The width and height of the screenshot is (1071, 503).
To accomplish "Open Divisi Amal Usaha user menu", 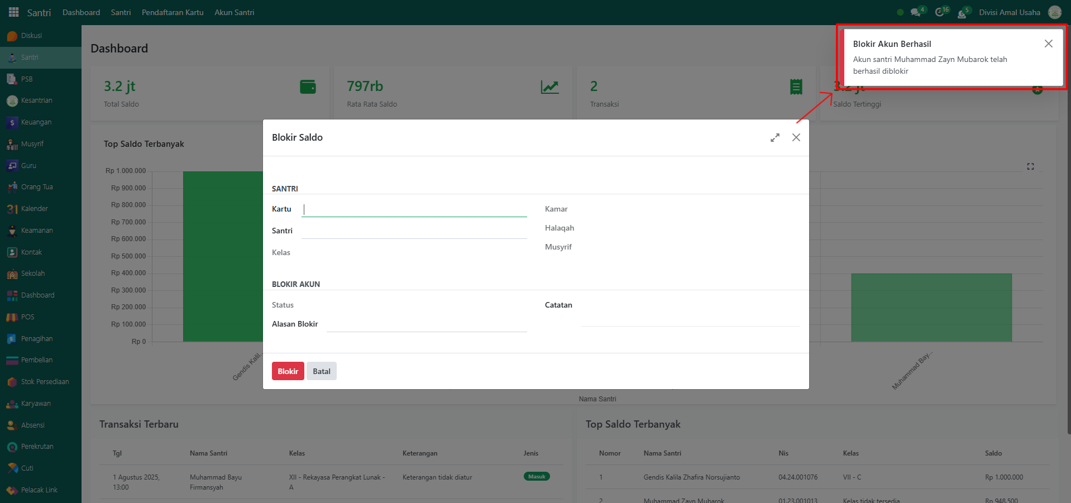I will tap(1009, 12).
